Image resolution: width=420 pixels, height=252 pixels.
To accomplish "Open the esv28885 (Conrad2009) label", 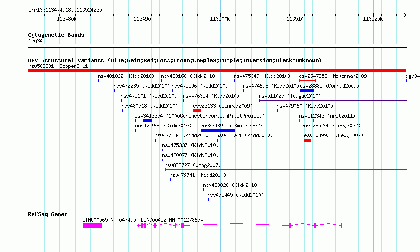I will [329, 86].
